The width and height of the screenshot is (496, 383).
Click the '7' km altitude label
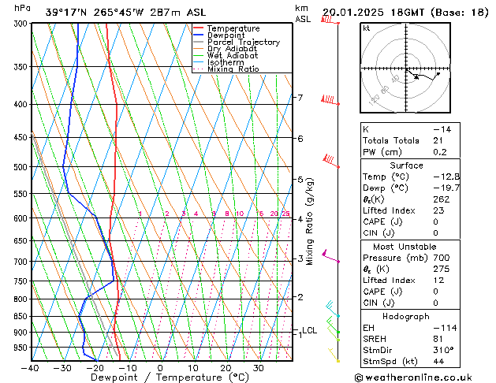pos(300,98)
